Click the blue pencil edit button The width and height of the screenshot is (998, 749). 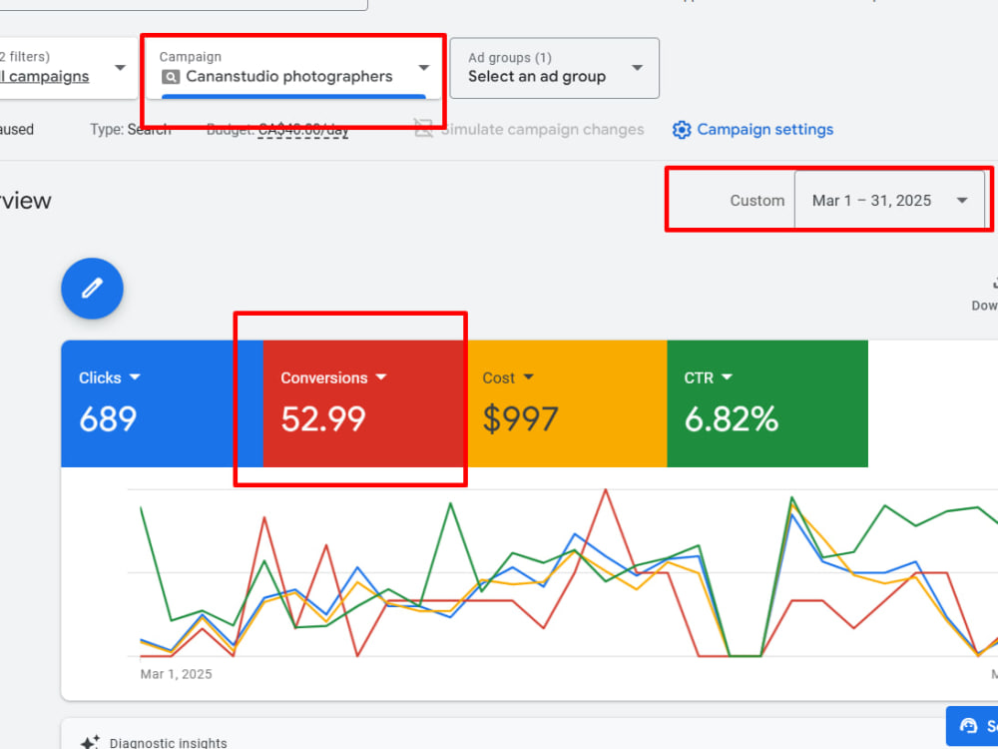click(92, 289)
